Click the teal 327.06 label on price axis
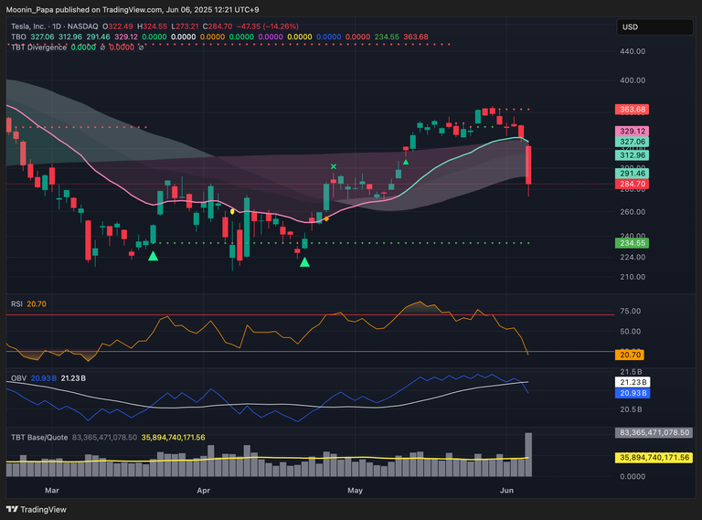Viewport: 702px width, 520px height. [x=633, y=142]
